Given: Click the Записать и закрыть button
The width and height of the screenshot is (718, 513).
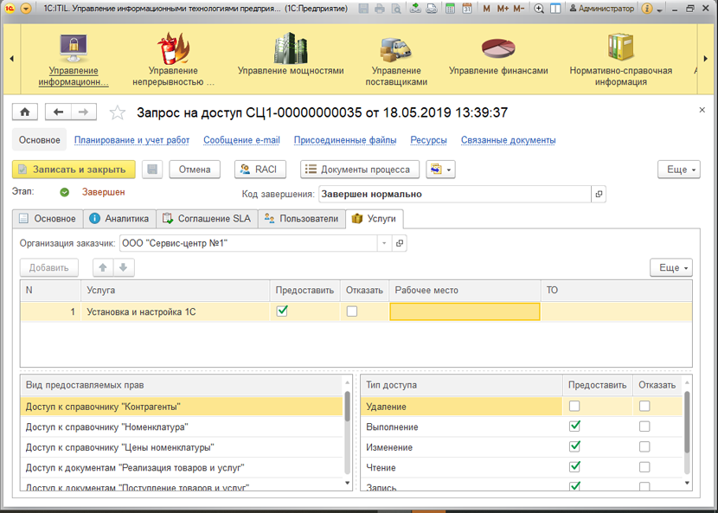Looking at the screenshot, I should [x=73, y=170].
